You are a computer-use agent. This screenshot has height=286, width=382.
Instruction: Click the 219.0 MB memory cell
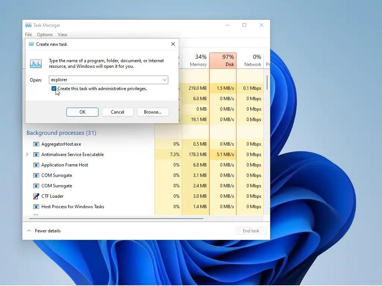[195, 88]
